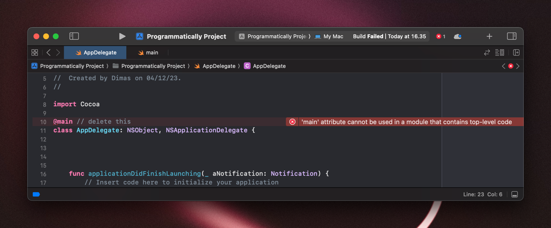Go forward to next file in history

pyautogui.click(x=58, y=53)
